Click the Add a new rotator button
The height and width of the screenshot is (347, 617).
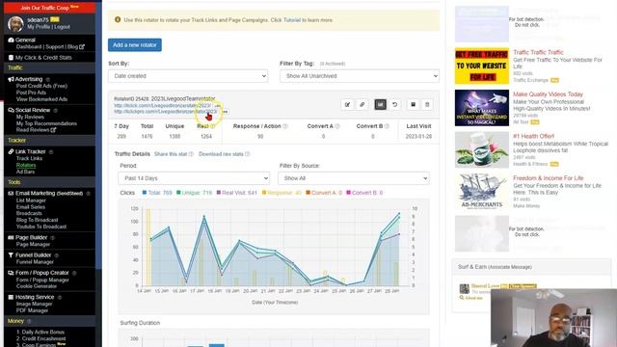click(x=135, y=45)
